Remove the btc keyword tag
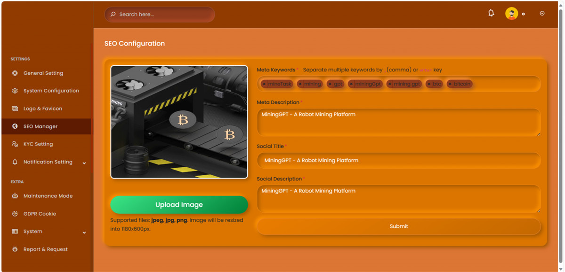The height and width of the screenshot is (272, 565). click(429, 84)
